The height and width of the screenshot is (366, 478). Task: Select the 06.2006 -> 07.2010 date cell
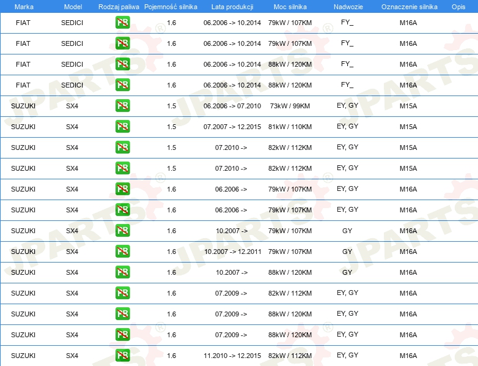click(x=232, y=106)
